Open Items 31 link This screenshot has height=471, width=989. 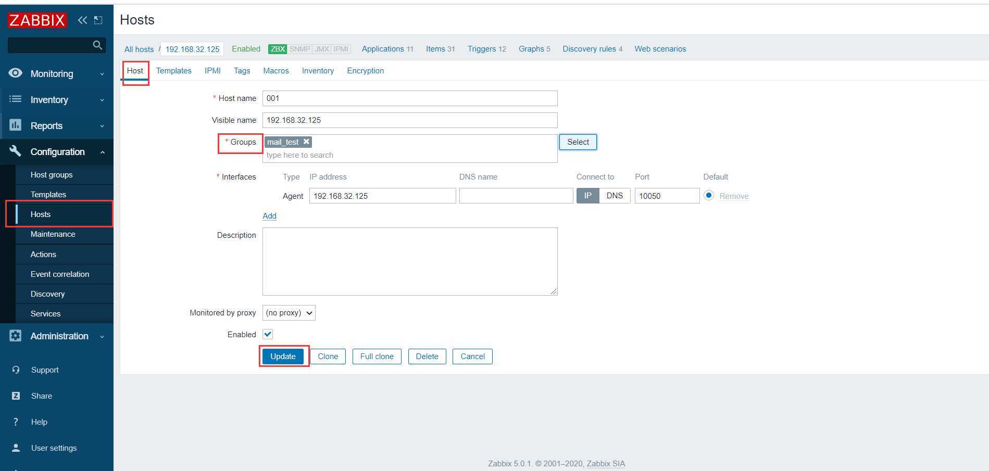441,49
